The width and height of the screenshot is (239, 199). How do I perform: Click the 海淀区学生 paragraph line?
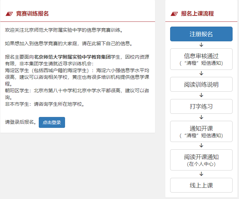(77, 77)
